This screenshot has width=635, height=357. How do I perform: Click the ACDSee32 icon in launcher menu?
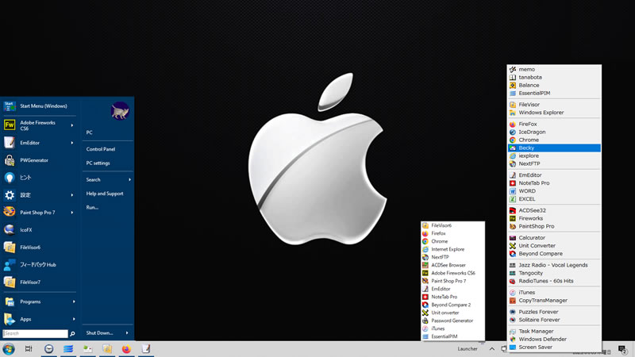[x=513, y=210]
